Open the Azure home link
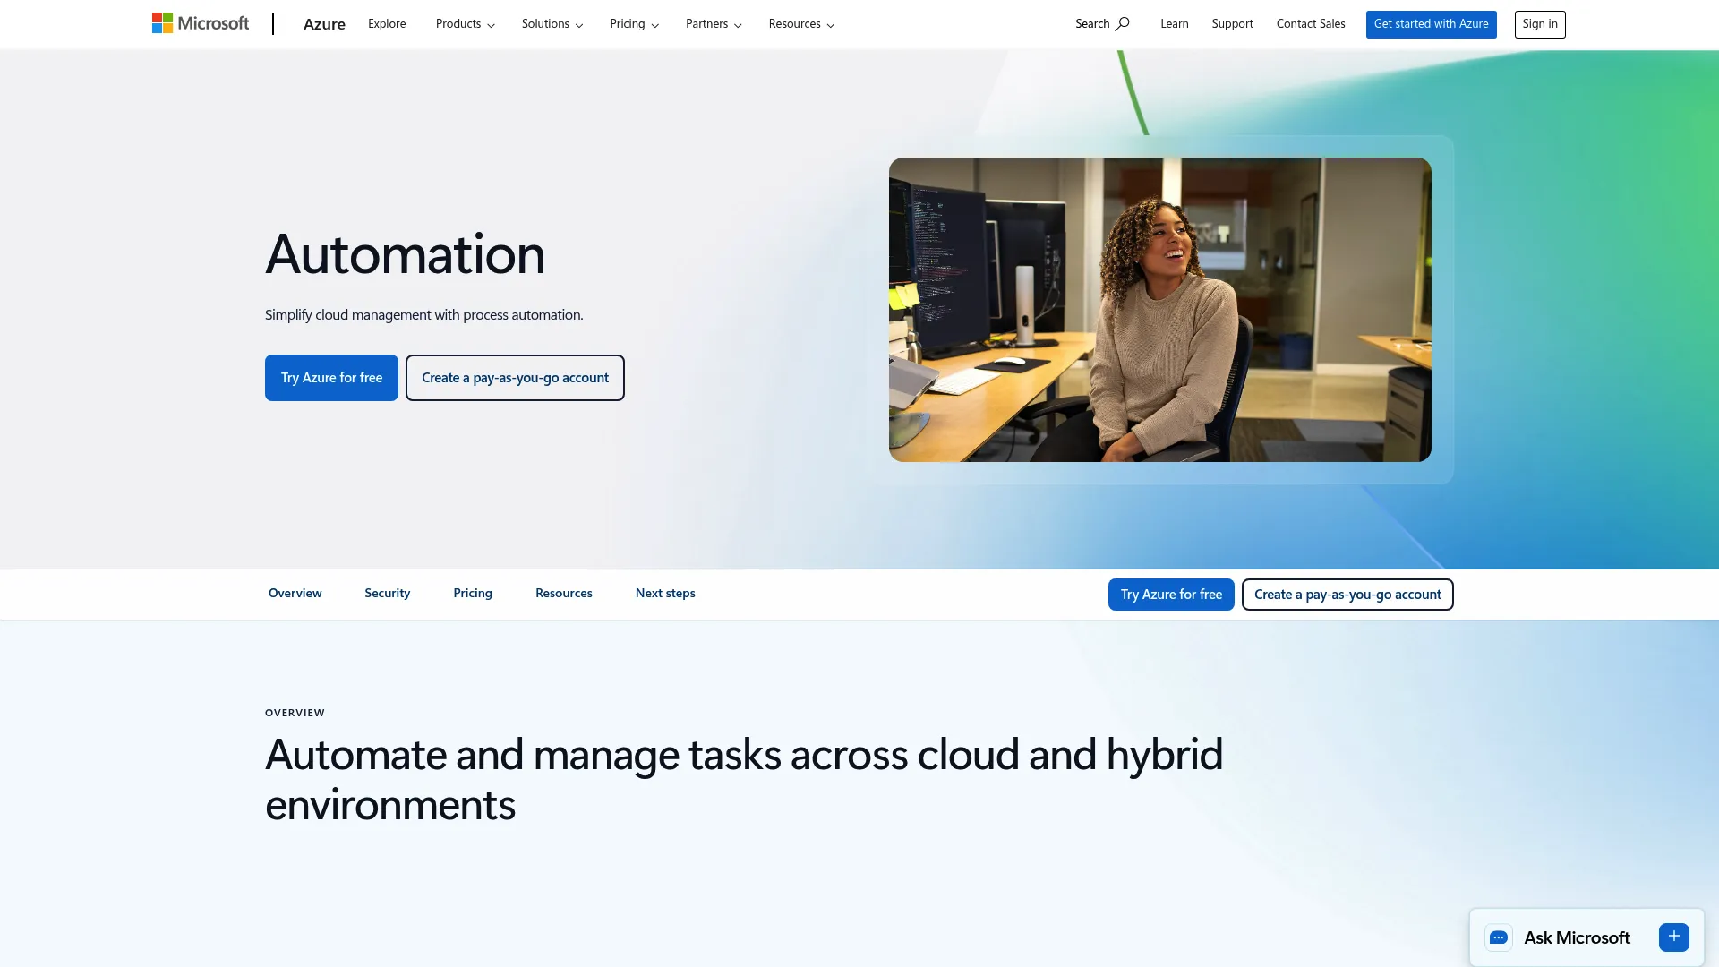Viewport: 1719px width, 967px height. click(x=324, y=24)
